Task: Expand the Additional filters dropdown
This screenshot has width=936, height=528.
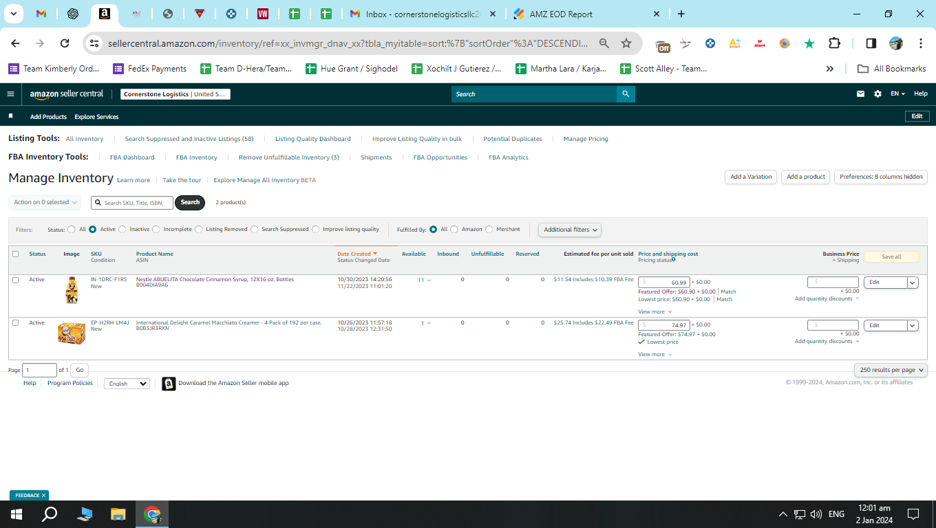Action: (x=570, y=230)
